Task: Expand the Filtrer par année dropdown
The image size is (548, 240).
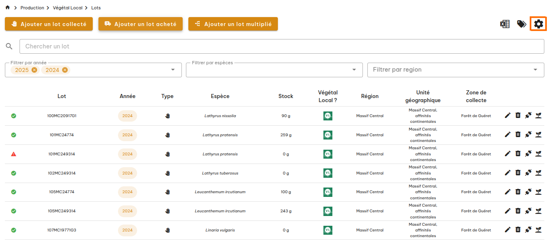Action: coord(174,70)
